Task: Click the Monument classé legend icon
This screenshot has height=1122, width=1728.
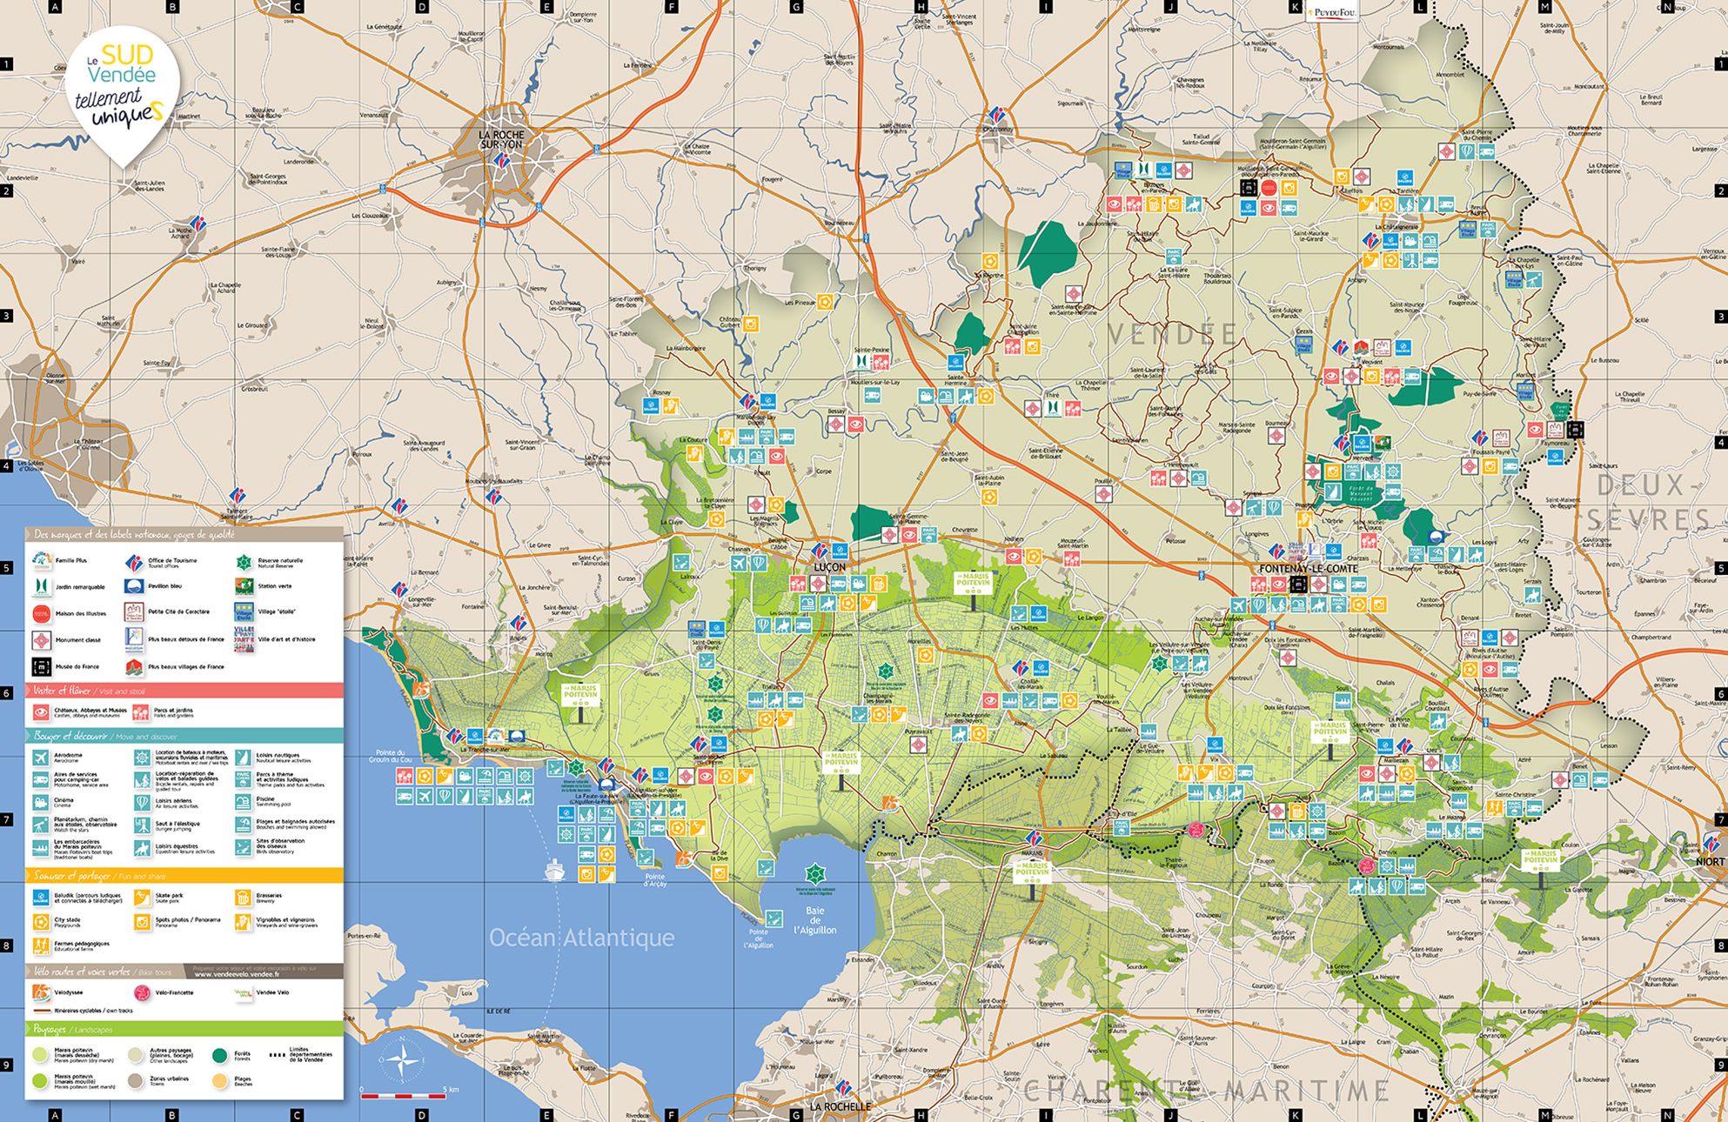Action: click(x=41, y=640)
